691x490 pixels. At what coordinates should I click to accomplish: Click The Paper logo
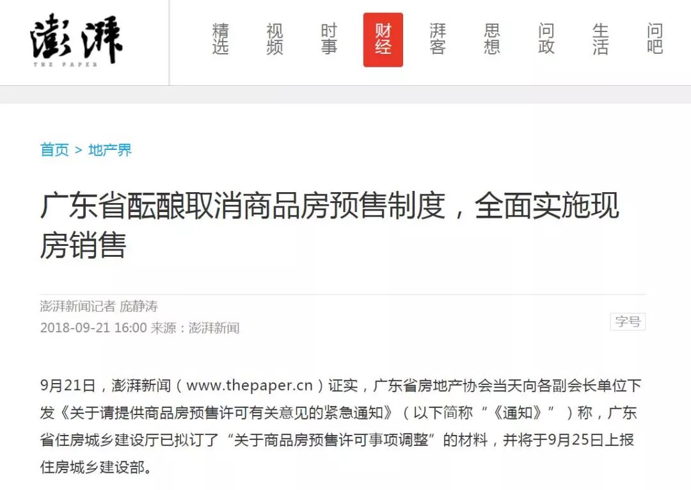click(77, 40)
